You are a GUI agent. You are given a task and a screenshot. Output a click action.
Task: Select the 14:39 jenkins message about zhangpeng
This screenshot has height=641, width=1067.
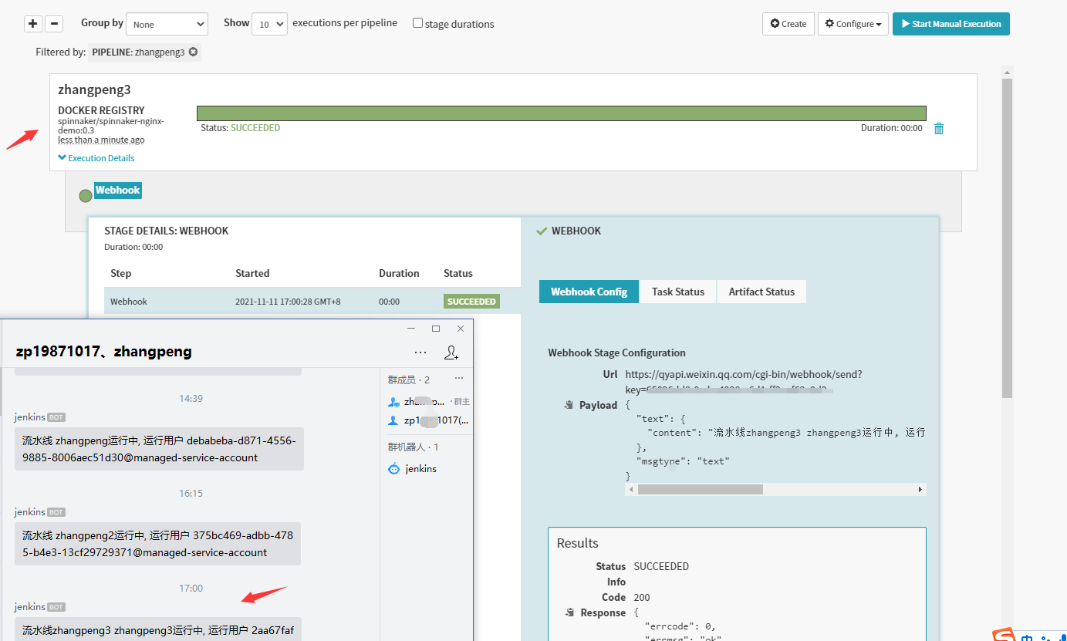tap(159, 449)
